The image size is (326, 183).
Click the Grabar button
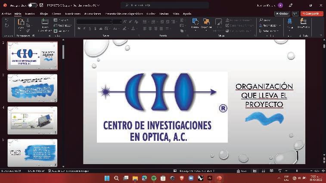[282, 13]
